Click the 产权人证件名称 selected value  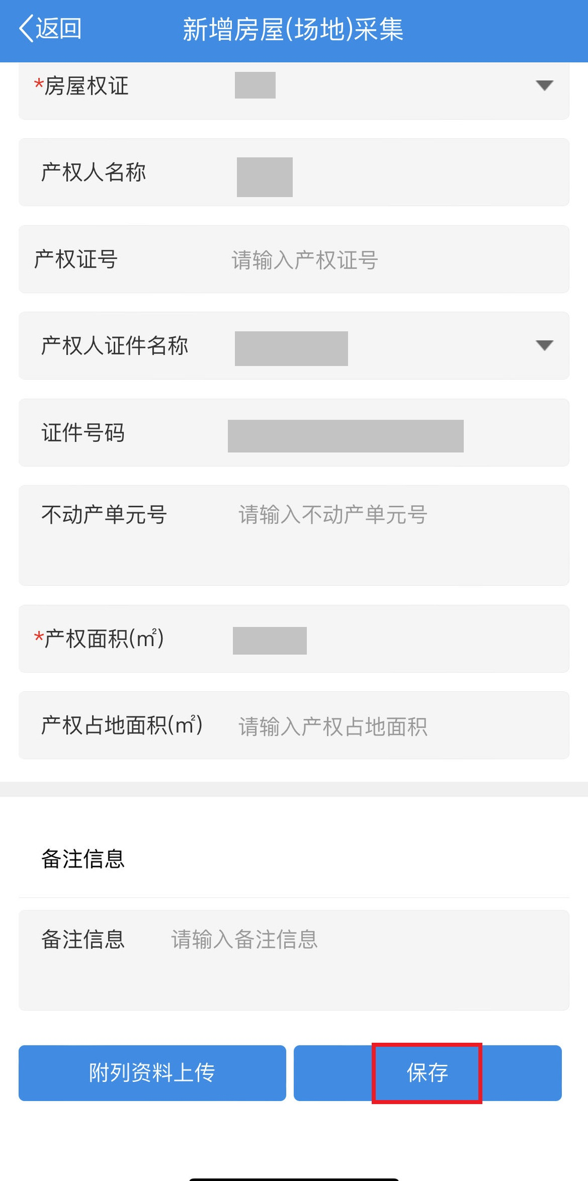tap(291, 348)
